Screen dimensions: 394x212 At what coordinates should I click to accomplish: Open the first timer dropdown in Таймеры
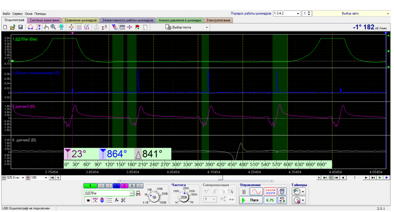coord(303,192)
